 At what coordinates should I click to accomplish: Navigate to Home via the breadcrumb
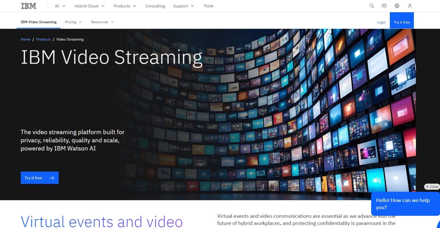point(25,39)
